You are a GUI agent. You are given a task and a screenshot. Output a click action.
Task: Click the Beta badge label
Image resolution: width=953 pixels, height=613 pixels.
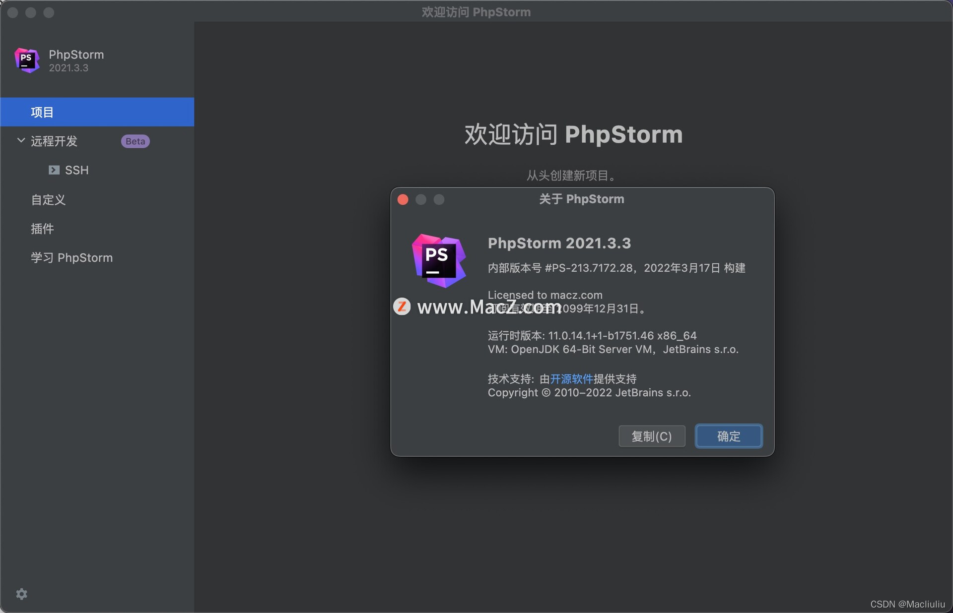[x=135, y=141]
